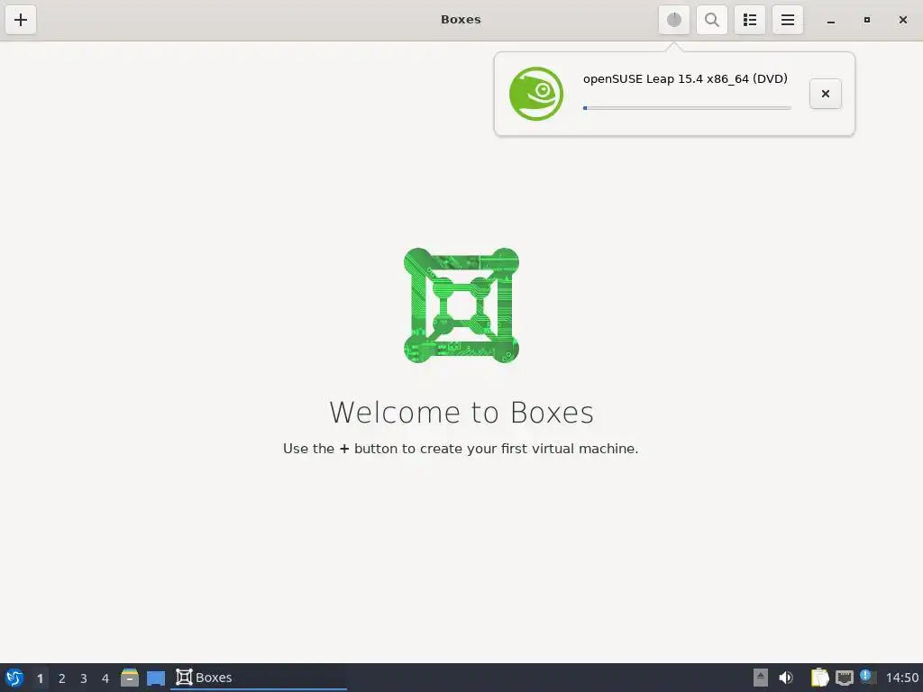Open the clipboard manager tray icon
Screen dimensions: 923x692
pos(819,678)
